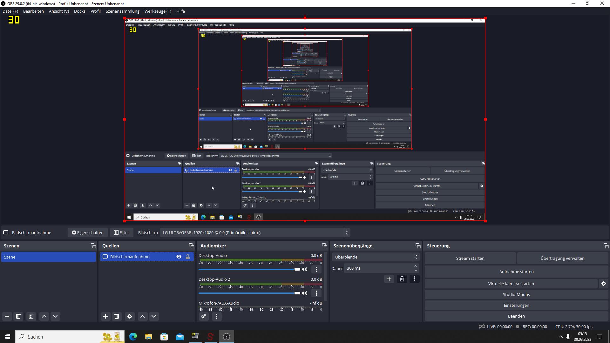Move scene up arrow in Szenen panel
Image resolution: width=610 pixels, height=343 pixels.
(x=44, y=316)
